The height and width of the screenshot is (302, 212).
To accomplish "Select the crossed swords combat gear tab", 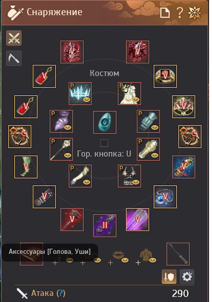I will coord(14,38).
